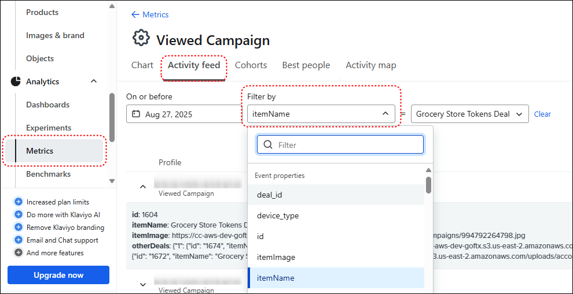Click the Analytics pie chart icon
Screen dimensions: 573x294
[16, 81]
